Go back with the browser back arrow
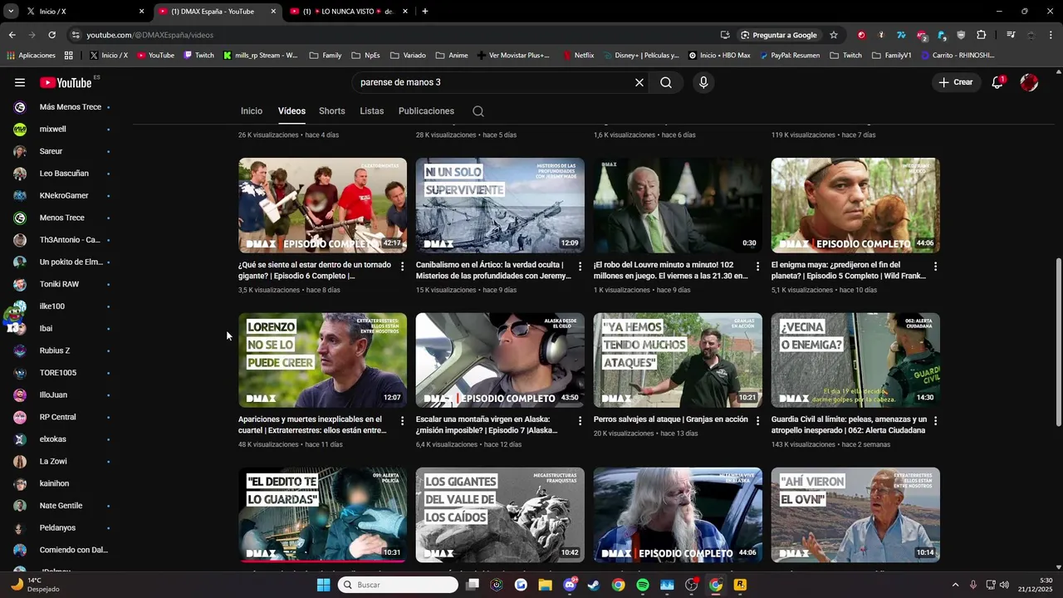Image resolution: width=1063 pixels, height=598 pixels. tap(12, 35)
